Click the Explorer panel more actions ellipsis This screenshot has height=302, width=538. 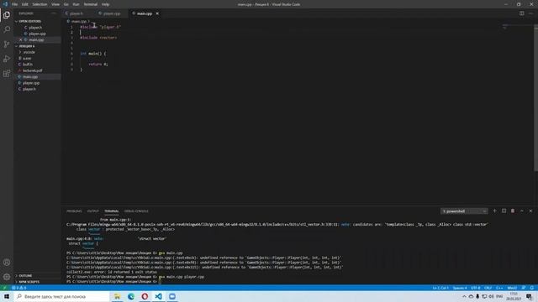[x=54, y=13]
